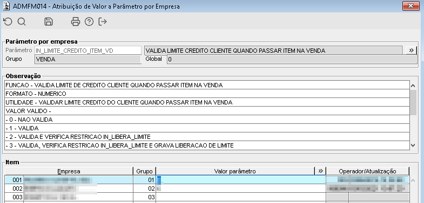Print with the printer toolbar icon
Image resolution: width=424 pixels, height=203 pixels.
tap(76, 22)
